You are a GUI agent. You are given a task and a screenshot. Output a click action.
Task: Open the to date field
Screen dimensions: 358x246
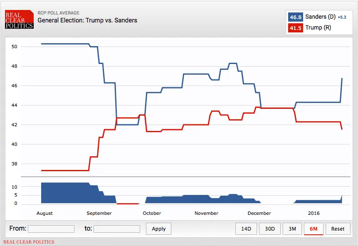(x=116, y=229)
